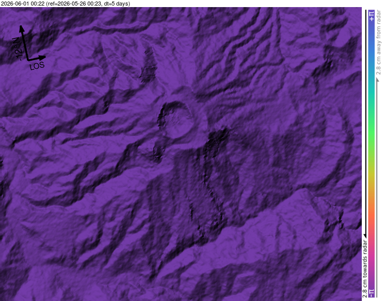Click the -12°N north arrow label

click(18, 49)
